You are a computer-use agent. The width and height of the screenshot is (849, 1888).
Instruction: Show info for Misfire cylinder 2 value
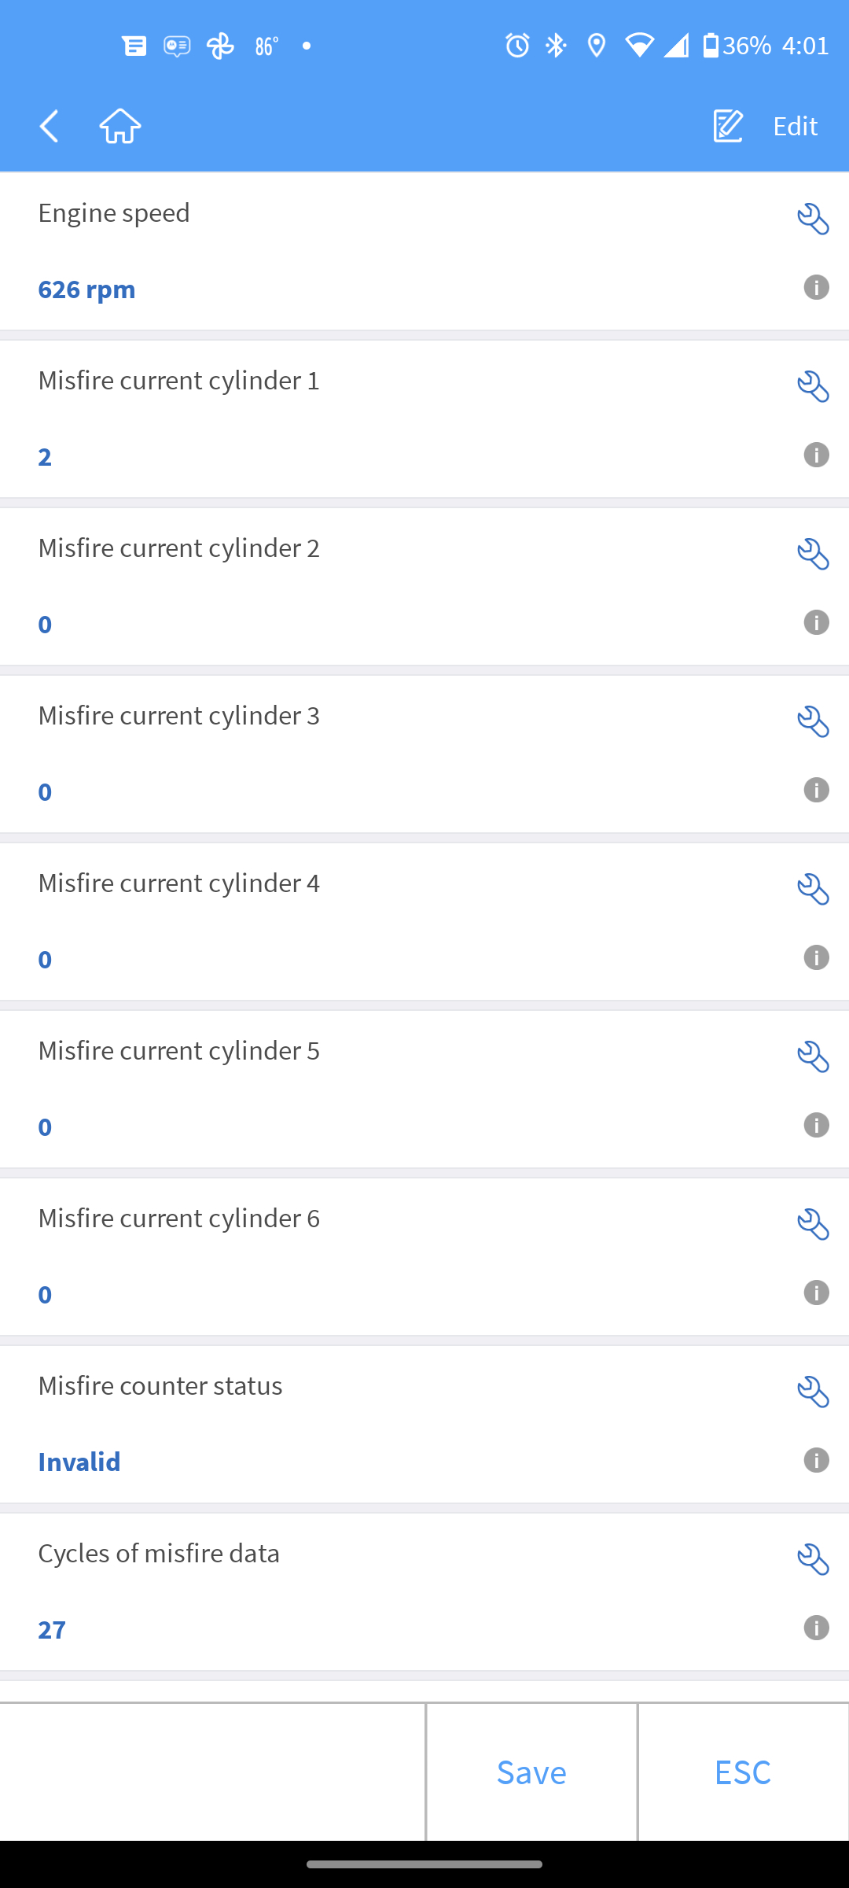pos(816,623)
